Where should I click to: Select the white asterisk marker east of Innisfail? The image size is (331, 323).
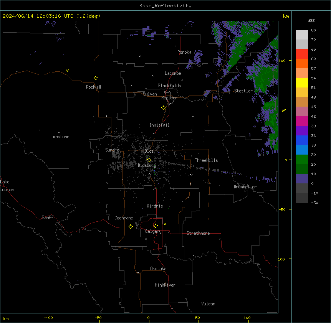pos(193,116)
